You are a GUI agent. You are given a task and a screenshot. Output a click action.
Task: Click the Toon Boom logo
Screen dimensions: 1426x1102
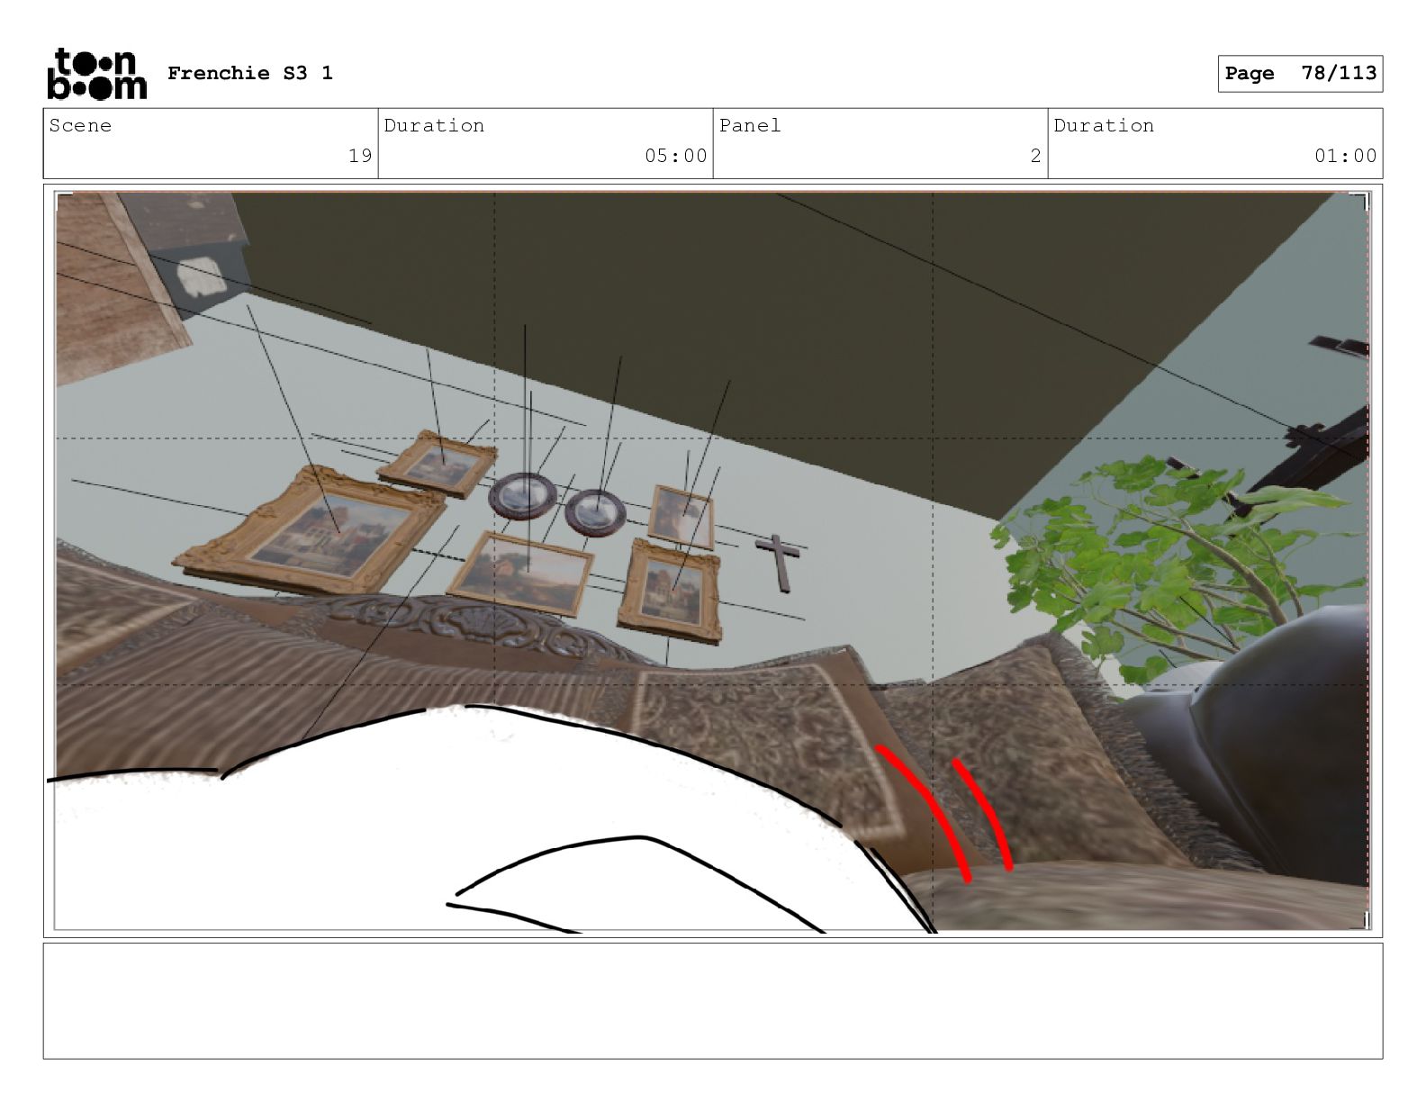[x=96, y=73]
